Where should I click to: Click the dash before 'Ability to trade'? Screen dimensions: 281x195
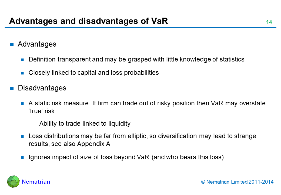pyautogui.click(x=33, y=124)
